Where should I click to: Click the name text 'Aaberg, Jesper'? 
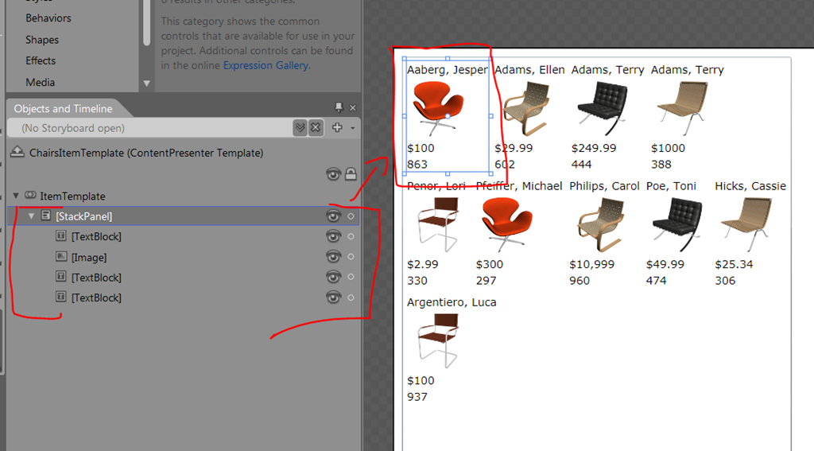coord(447,70)
